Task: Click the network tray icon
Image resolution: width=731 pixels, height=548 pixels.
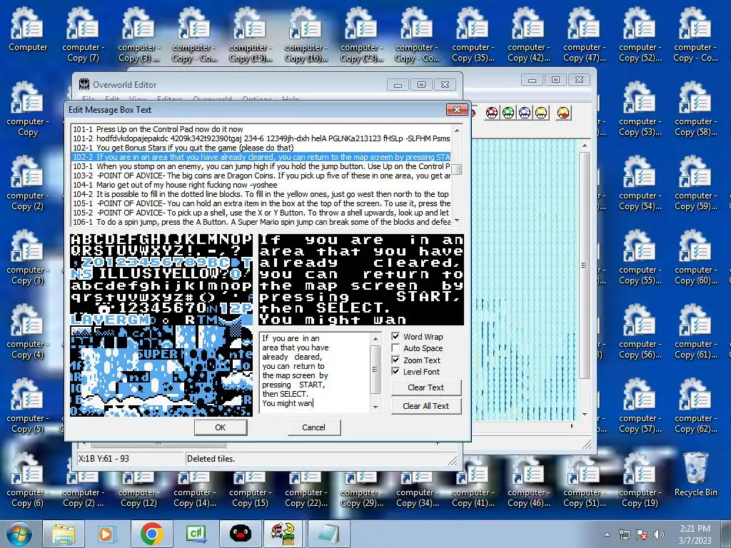Action: point(624,534)
